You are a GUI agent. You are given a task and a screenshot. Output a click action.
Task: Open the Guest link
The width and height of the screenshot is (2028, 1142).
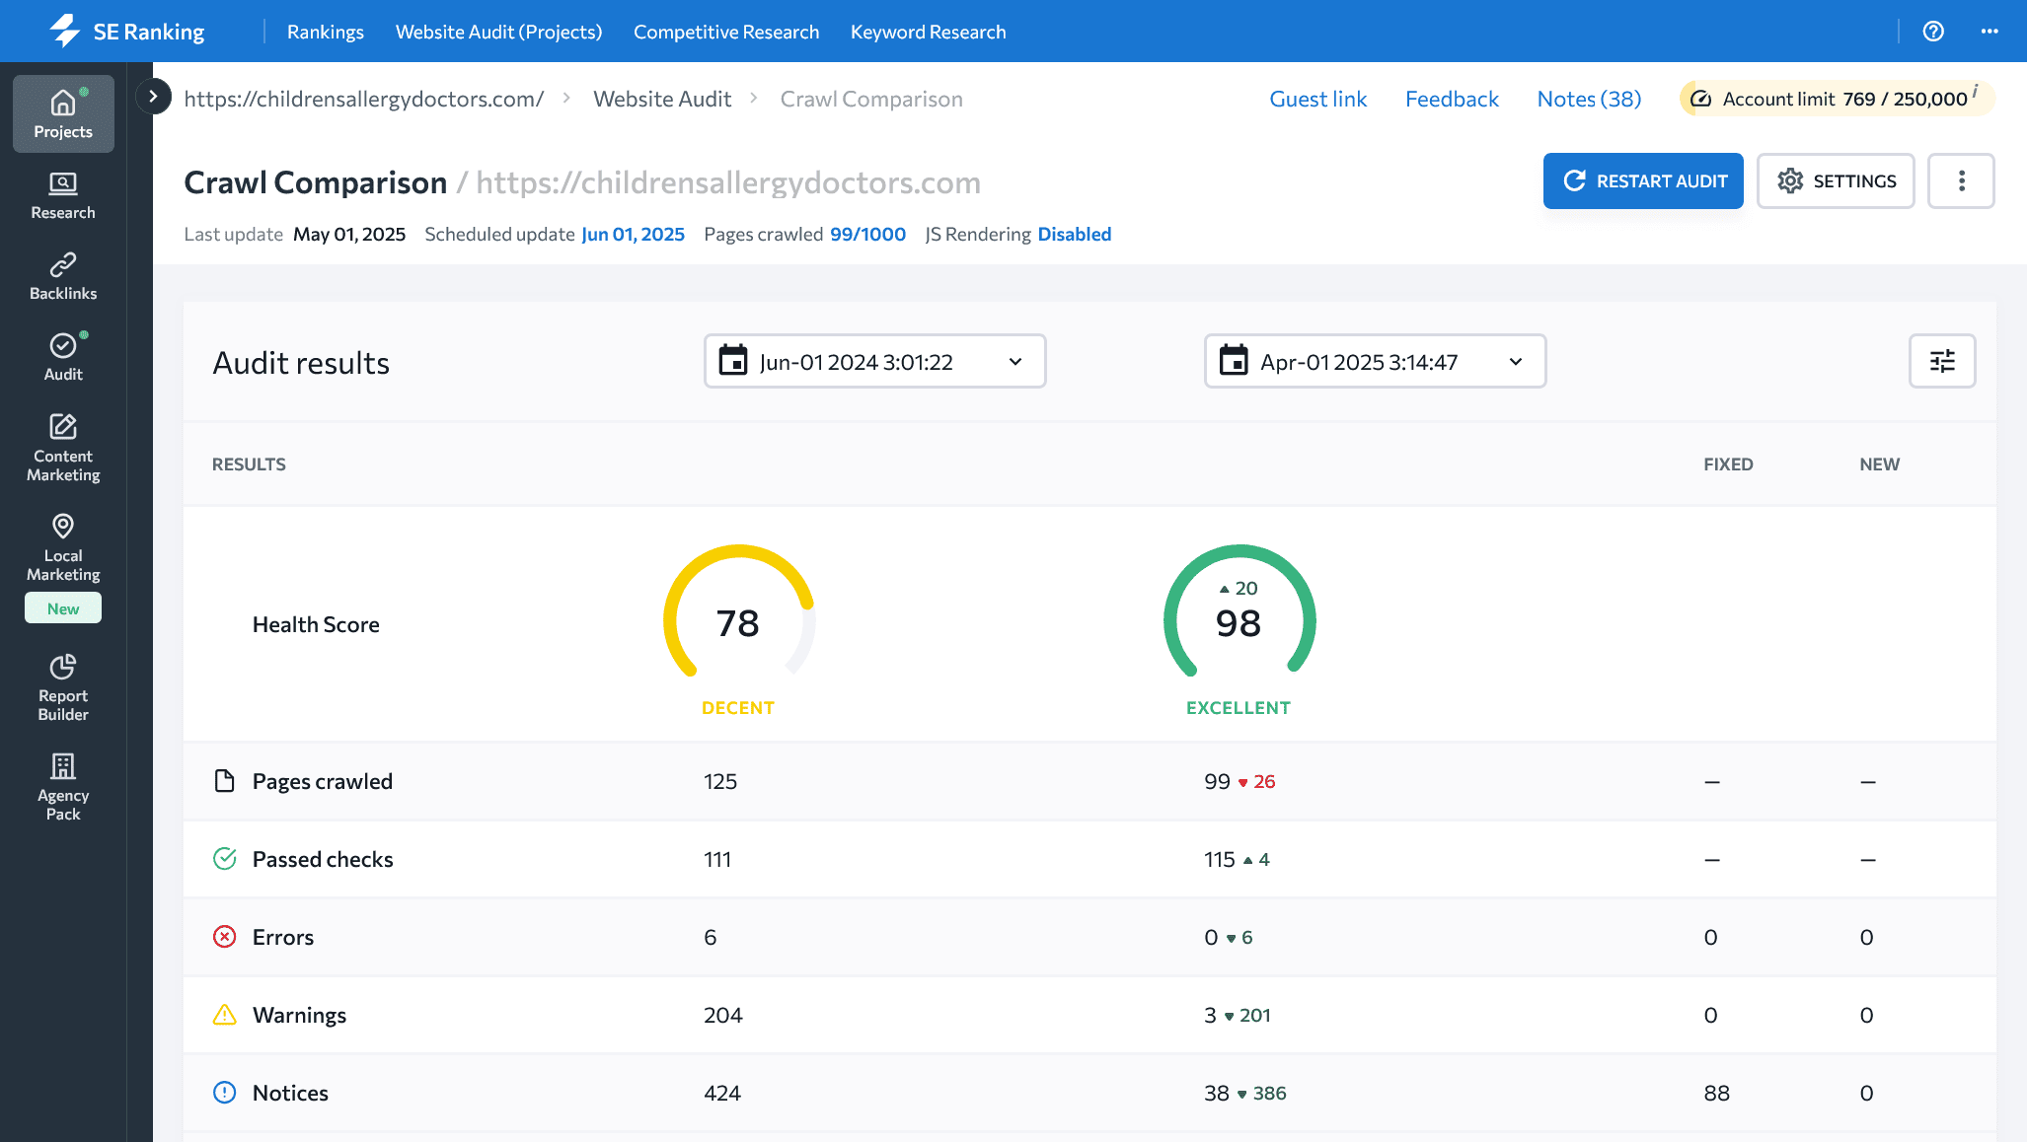pyautogui.click(x=1317, y=99)
